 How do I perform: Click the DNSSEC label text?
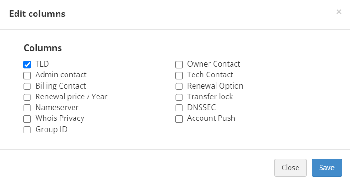point(201,107)
